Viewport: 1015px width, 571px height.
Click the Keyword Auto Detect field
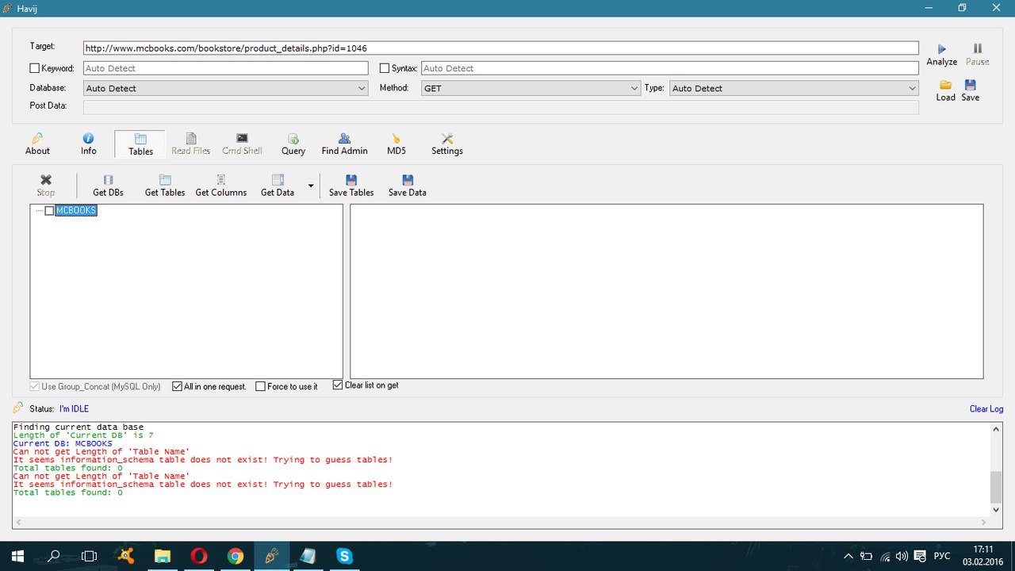(x=225, y=68)
